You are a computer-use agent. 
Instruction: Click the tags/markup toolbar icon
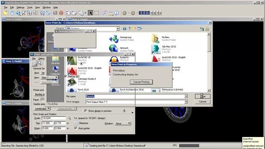pyautogui.click(x=104, y=13)
